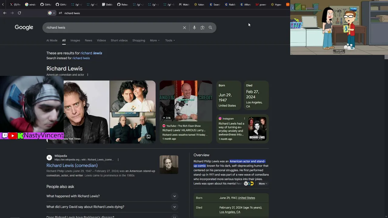Click the 'Richard Lewis' knowledge panel heading
This screenshot has height=218, width=388.
pyautogui.click(x=65, y=68)
